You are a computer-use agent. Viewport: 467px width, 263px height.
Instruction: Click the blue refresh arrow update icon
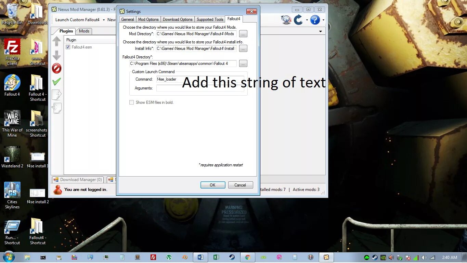(x=298, y=20)
